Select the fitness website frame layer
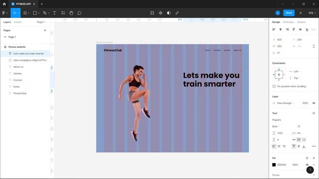Viewport: 319px width, 179px height. click(x=17, y=47)
